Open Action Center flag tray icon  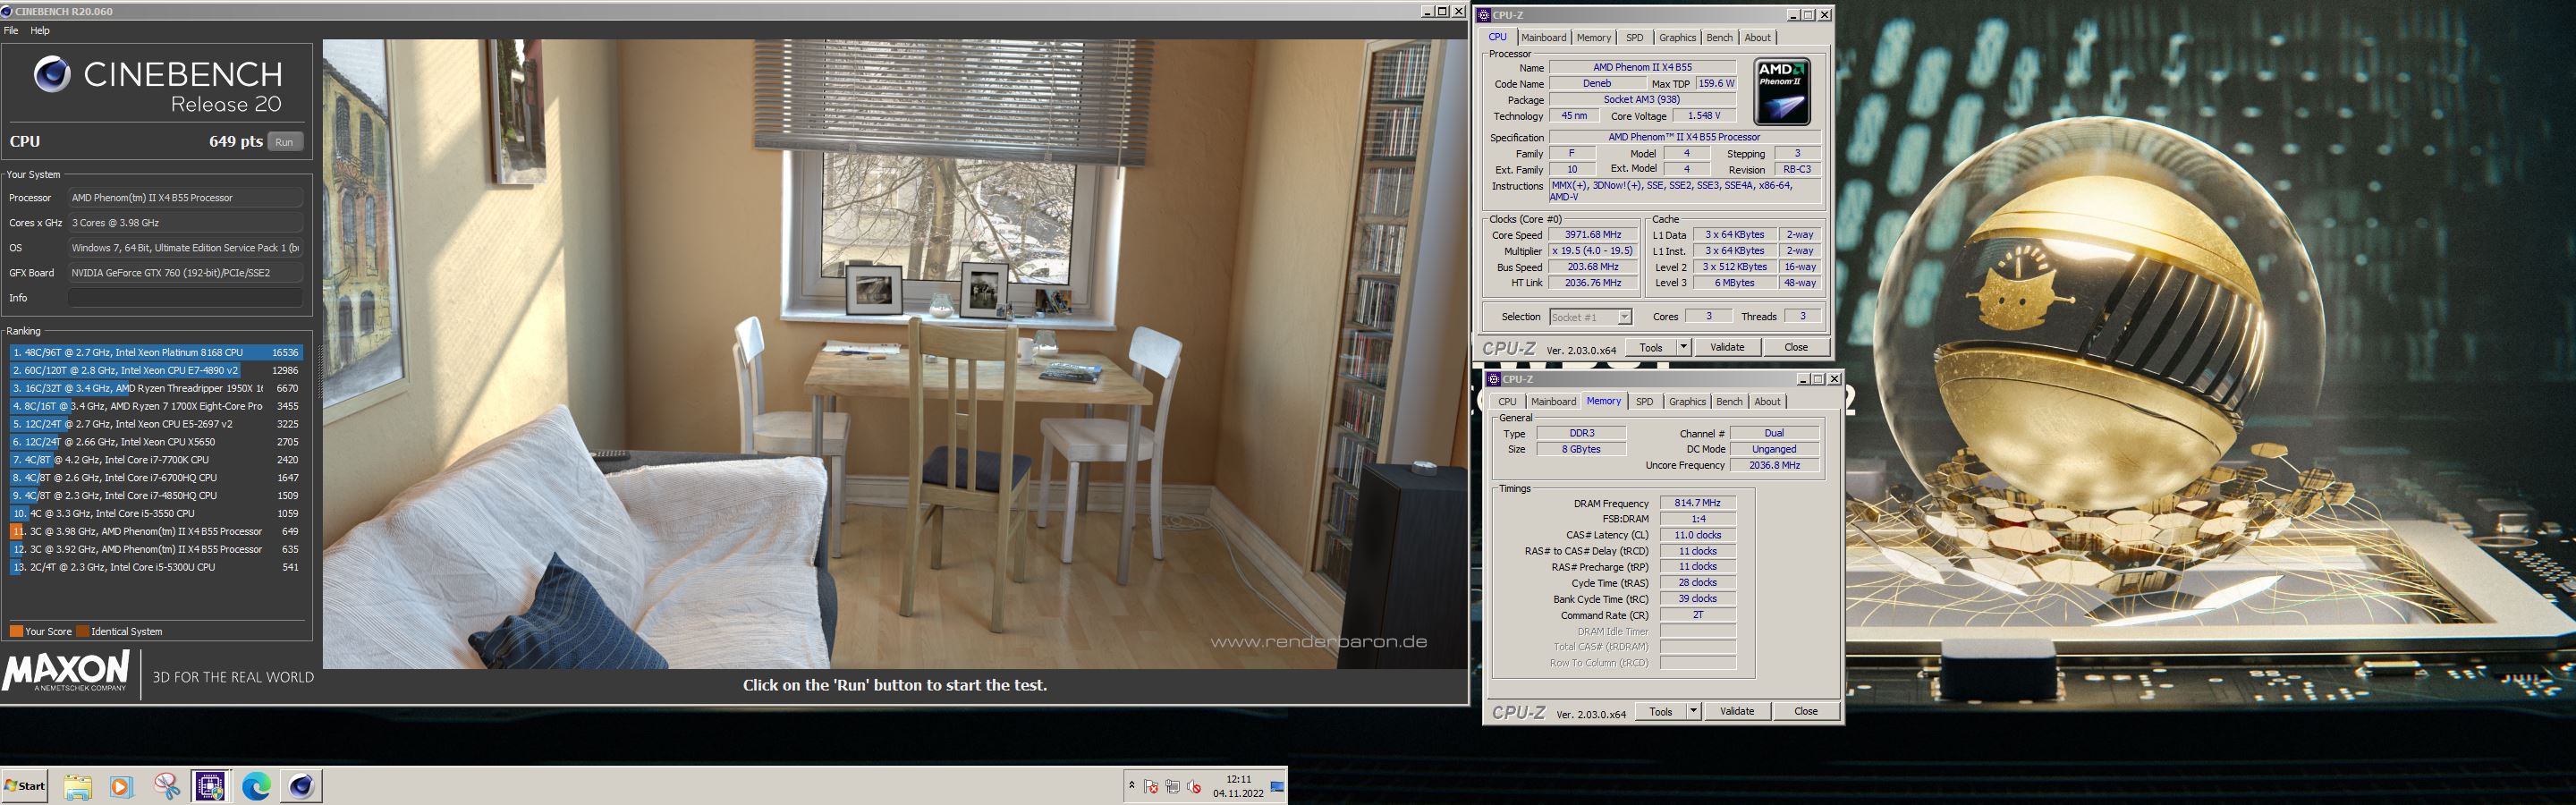[x=1151, y=787]
